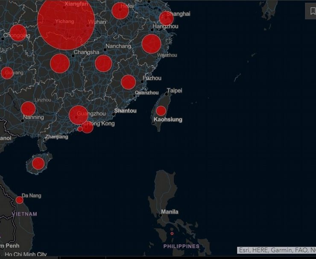Click the red circle over Guangzhou
This screenshot has width=316, height=259.
[78, 115]
